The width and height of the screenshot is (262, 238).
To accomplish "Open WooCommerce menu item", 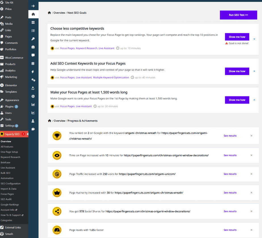I will 14,58.
